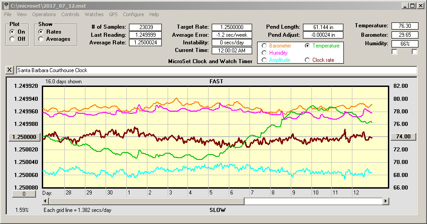Click the SLOW label below graph
Image resolution: width=427 pixels, height=224 pixels.
(217, 210)
